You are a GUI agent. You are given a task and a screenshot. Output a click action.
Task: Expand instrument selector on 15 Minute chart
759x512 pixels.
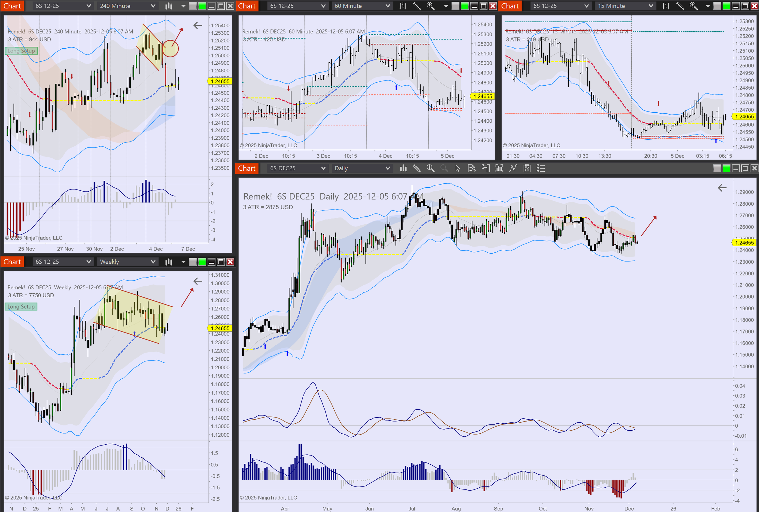click(x=586, y=6)
